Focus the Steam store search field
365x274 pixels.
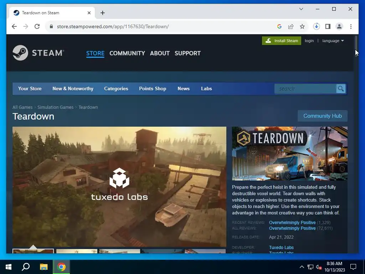tap(305, 88)
